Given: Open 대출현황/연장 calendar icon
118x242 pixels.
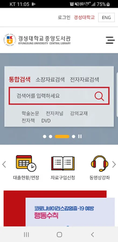Looking at the screenshot, I should pos(26,163).
